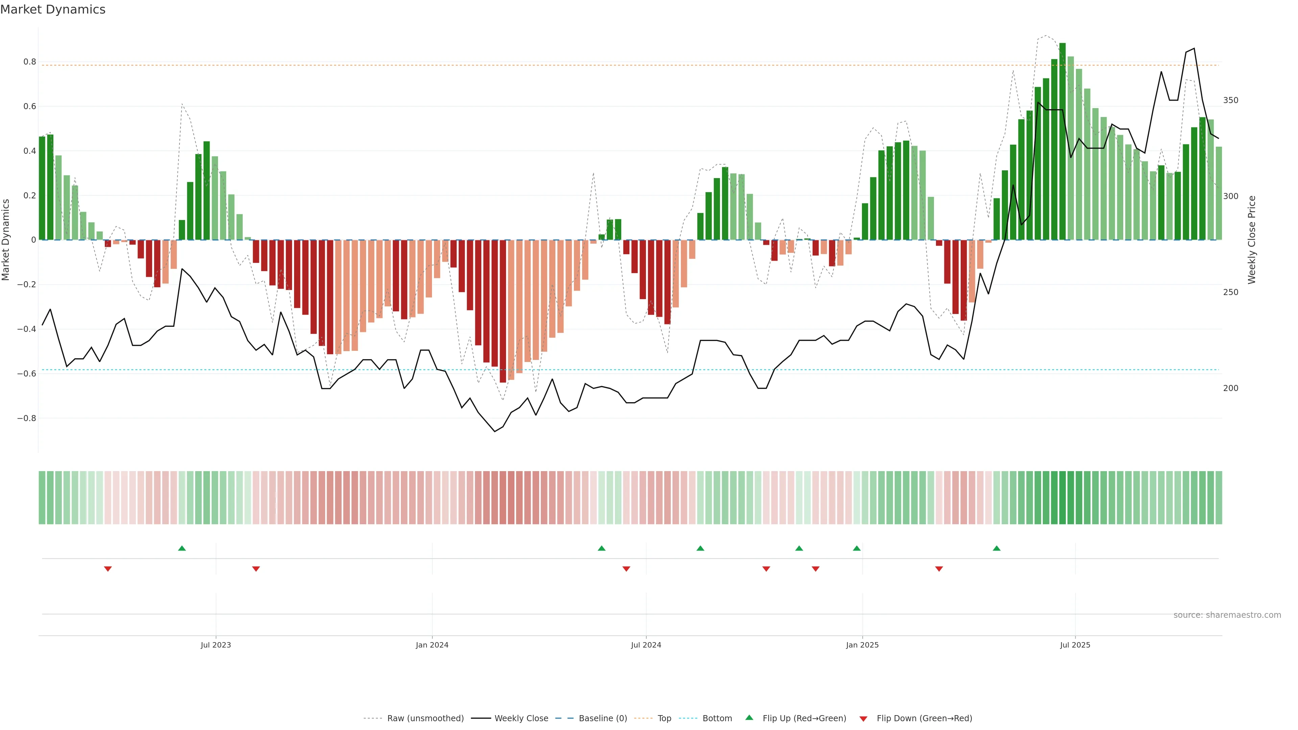Toggle the Weekly Close legend entry
The height and width of the screenshot is (730, 1298).
(x=521, y=719)
